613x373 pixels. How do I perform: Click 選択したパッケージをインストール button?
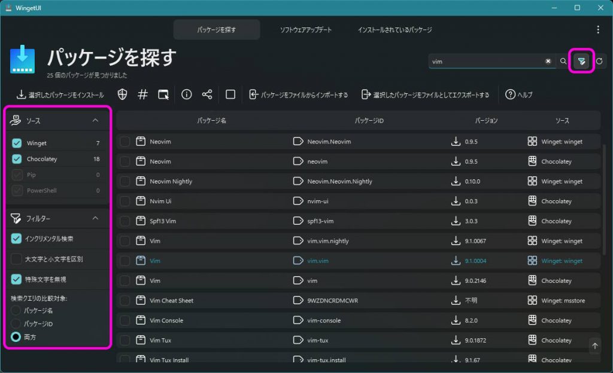coord(60,94)
